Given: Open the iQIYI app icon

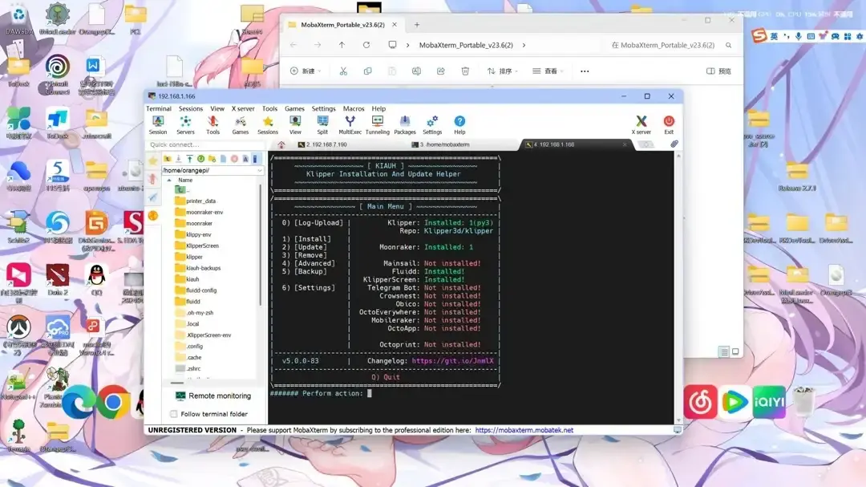Looking at the screenshot, I should point(768,402).
